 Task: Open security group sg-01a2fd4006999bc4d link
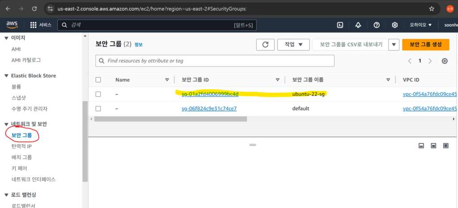point(210,94)
